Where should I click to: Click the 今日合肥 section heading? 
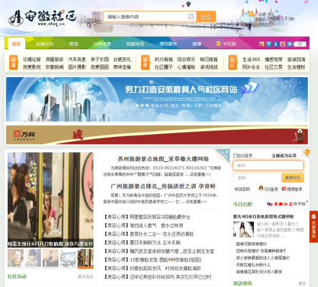[x=242, y=204]
